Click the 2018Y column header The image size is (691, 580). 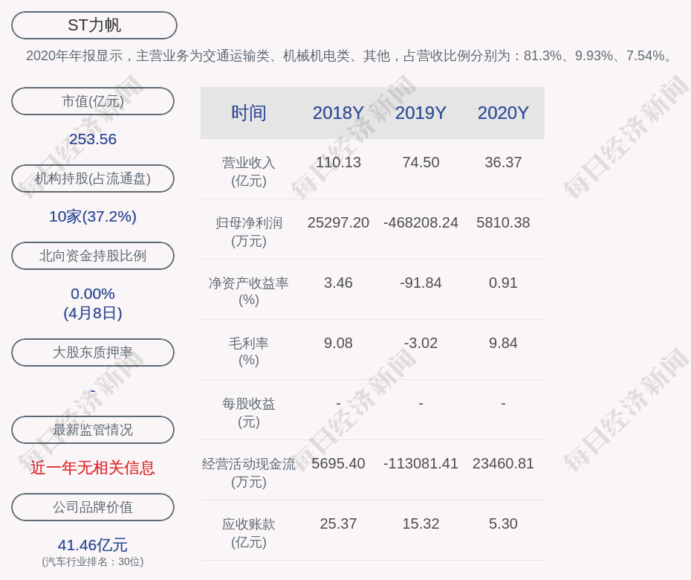click(x=339, y=113)
